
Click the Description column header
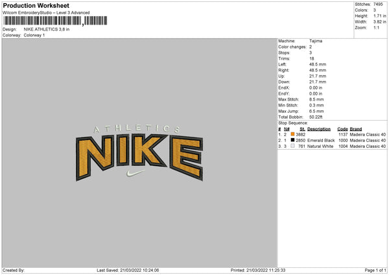tap(319, 129)
